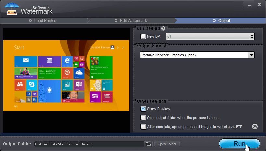Screen dimensions: 266x151
Task: Click the Open Folder button
Action: (167, 144)
